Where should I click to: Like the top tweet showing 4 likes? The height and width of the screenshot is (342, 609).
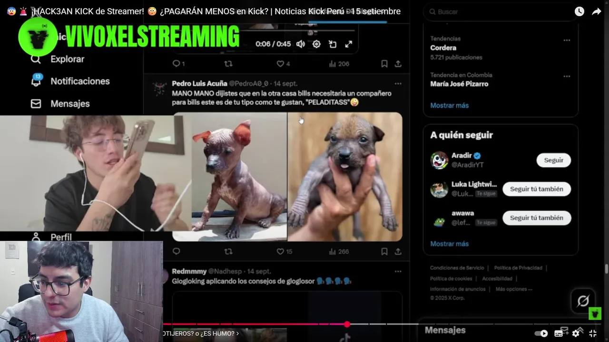click(283, 63)
